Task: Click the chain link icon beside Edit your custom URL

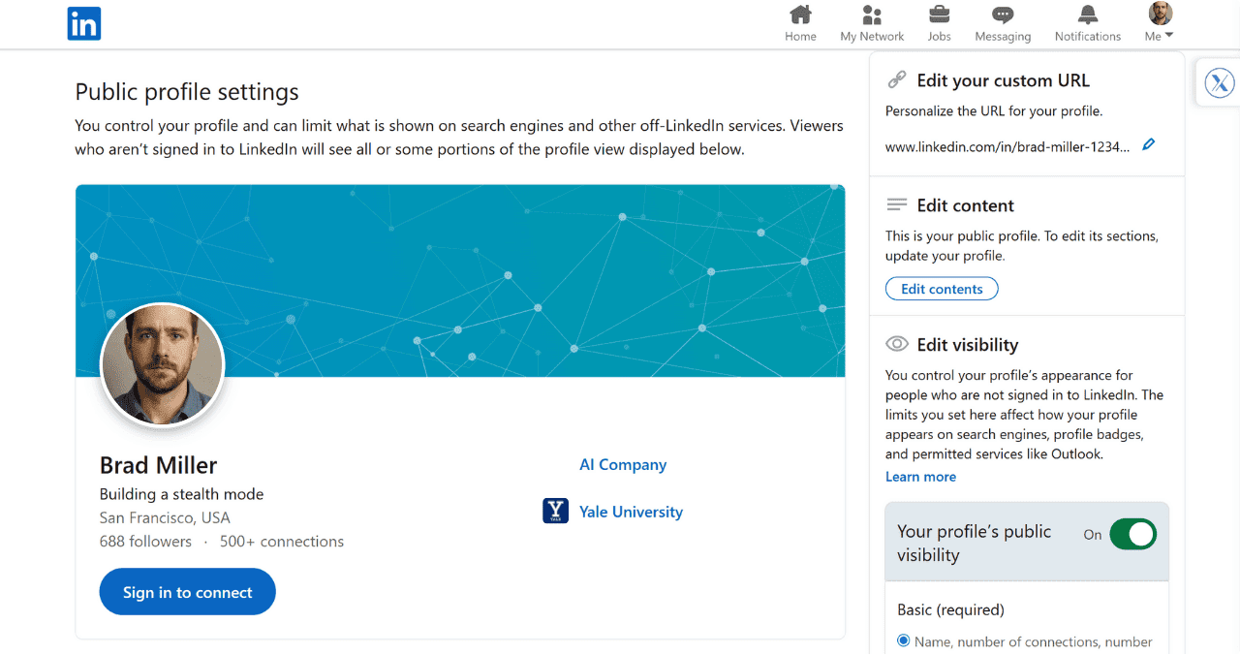Action: tap(896, 79)
